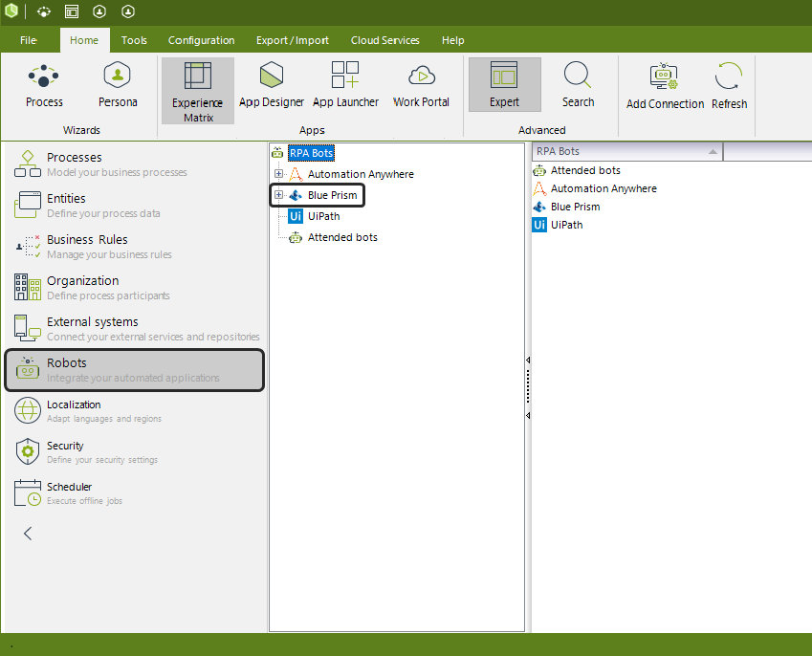Open App Designer
Screen dimensions: 812x656
click(x=272, y=85)
